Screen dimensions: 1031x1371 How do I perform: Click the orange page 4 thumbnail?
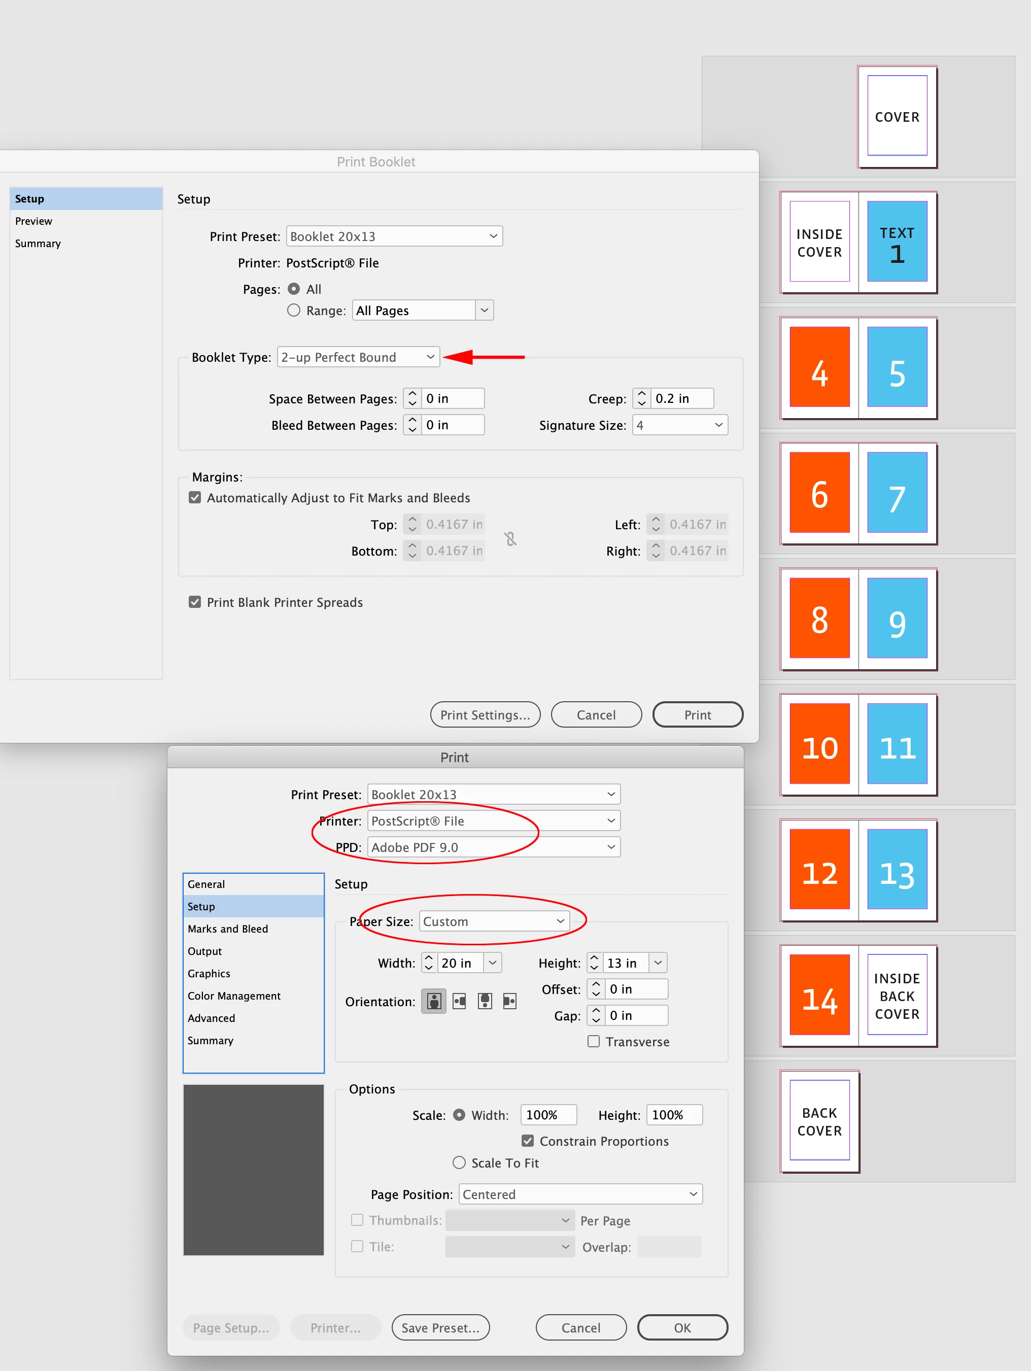point(819,367)
